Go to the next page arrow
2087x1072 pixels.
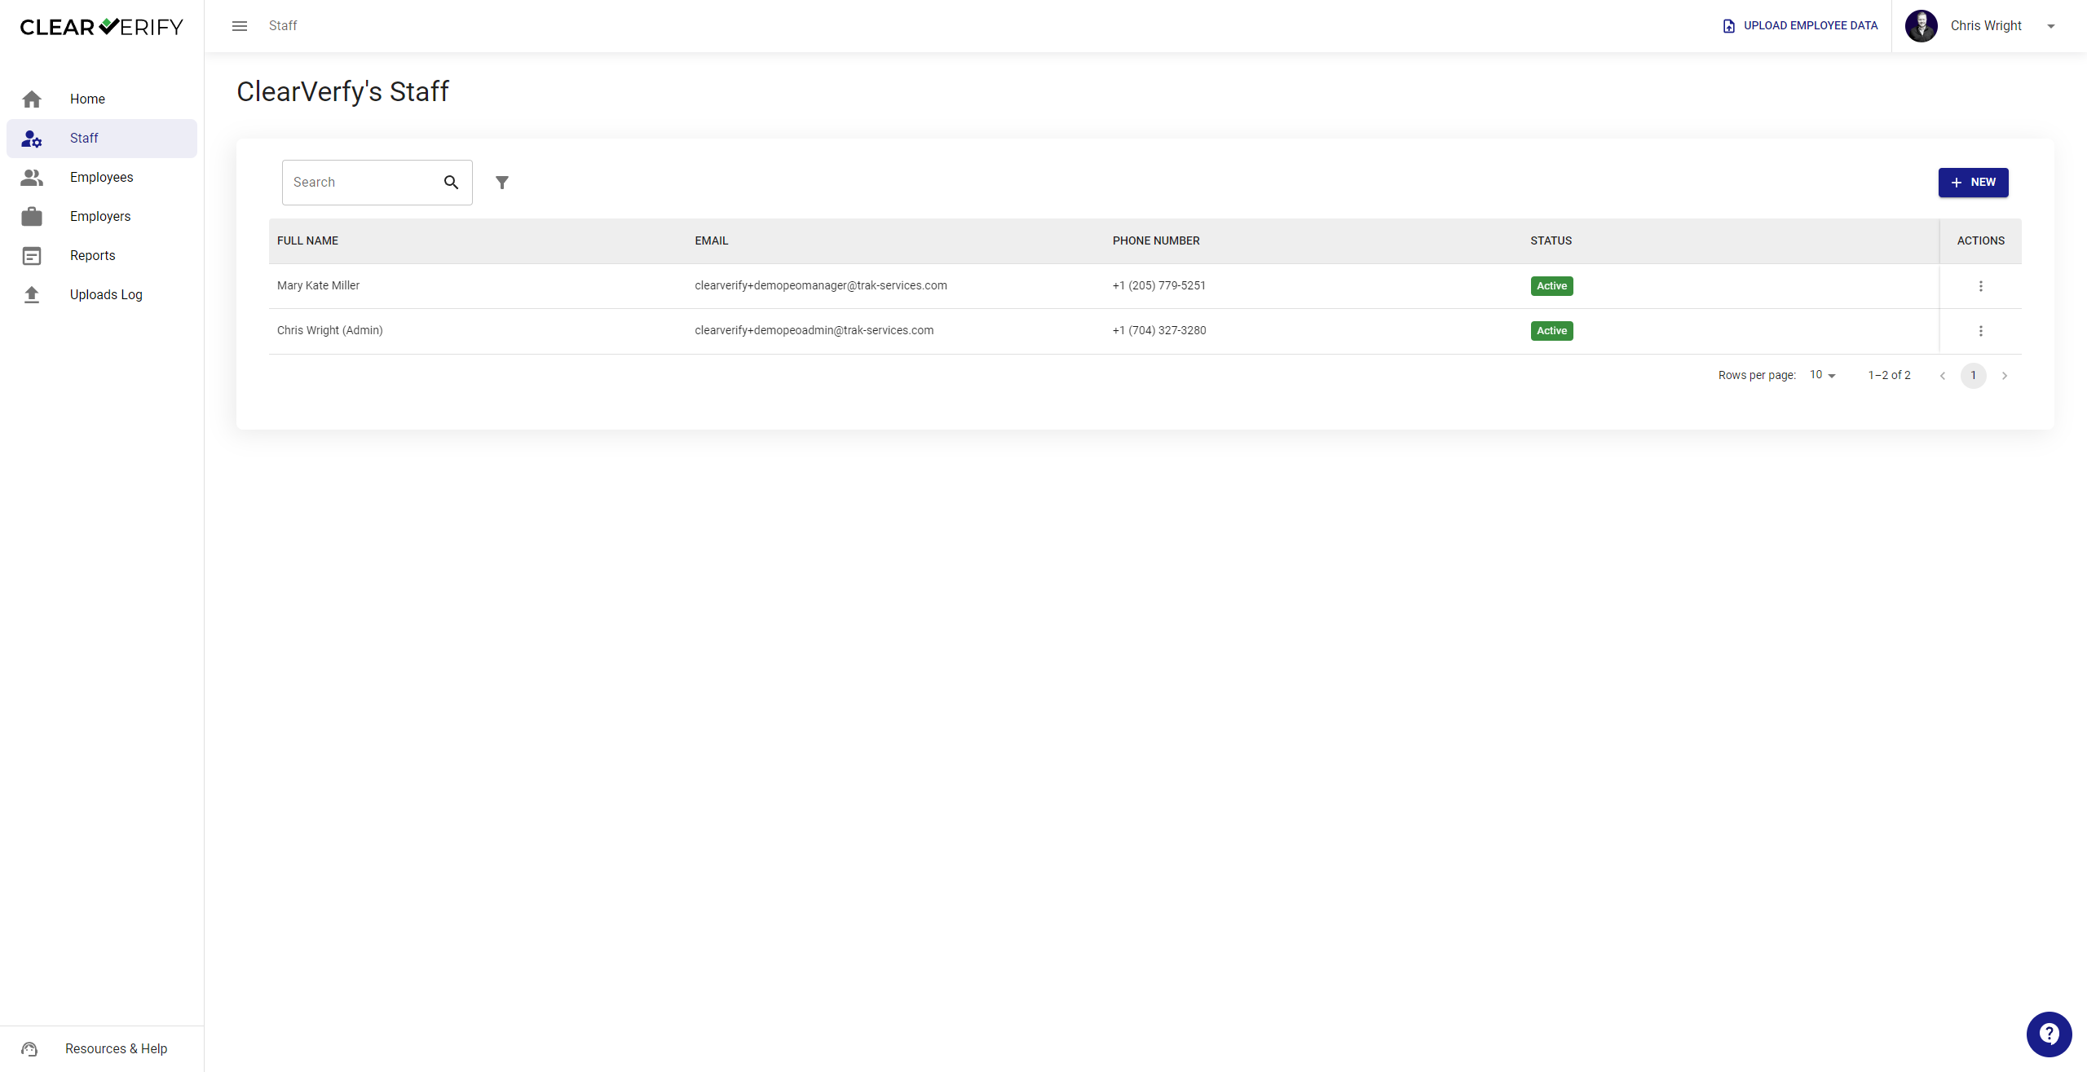tap(2005, 376)
